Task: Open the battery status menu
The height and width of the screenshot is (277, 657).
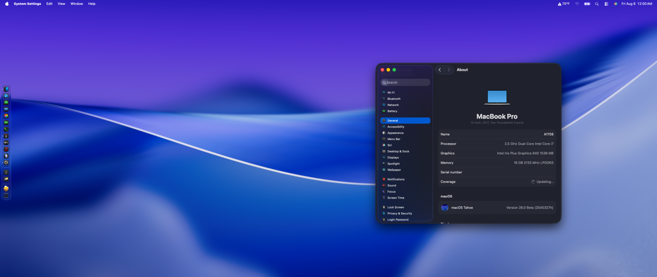Action: [587, 4]
